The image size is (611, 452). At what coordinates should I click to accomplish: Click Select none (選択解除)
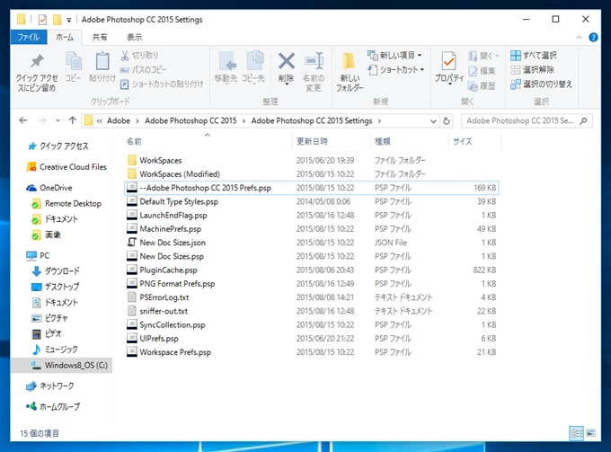tap(532, 70)
